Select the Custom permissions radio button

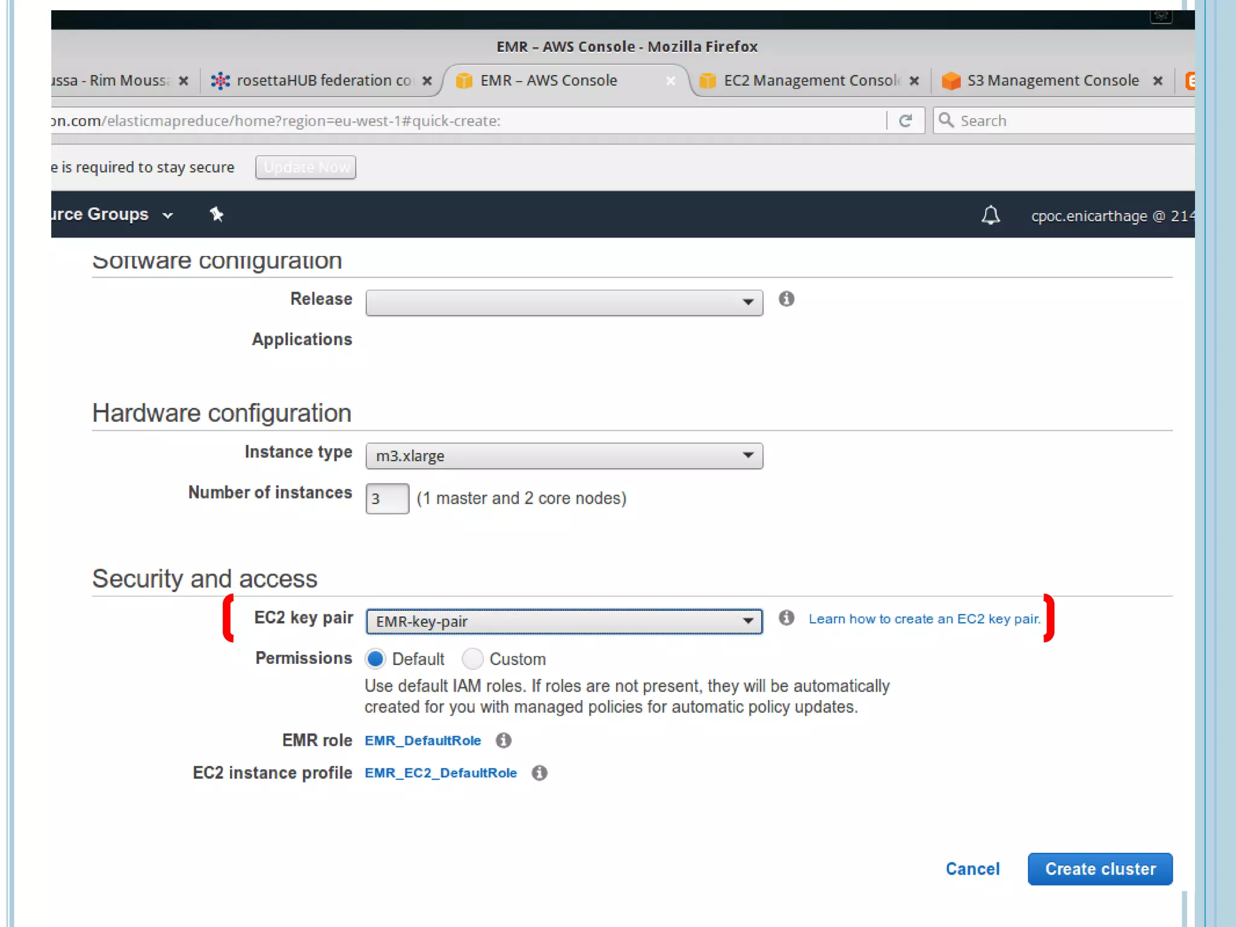coord(473,658)
